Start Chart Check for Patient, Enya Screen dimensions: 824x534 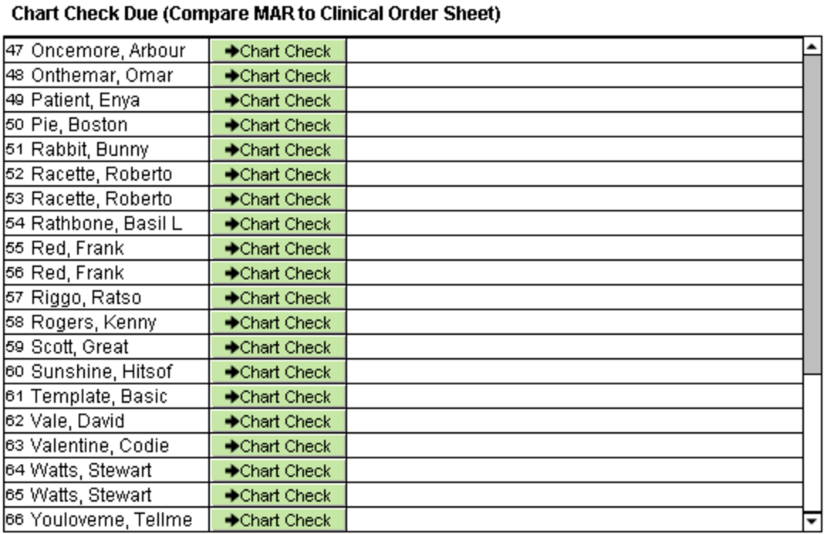(x=278, y=100)
